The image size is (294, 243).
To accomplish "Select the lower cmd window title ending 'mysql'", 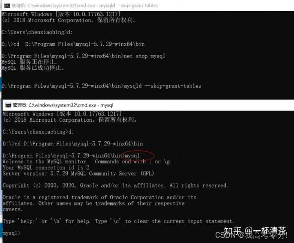I will click(x=63, y=105).
